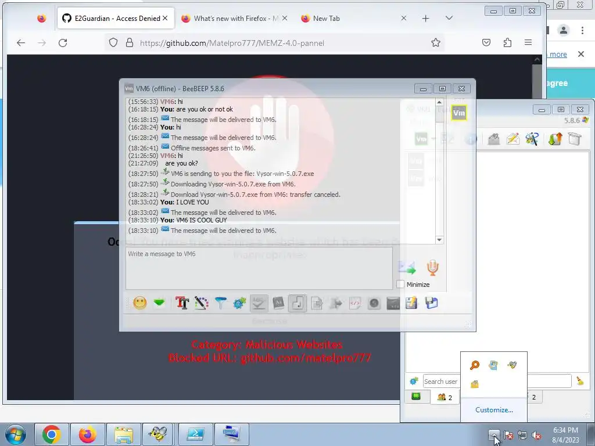Click the yellow-bordered Vm avatar in chat window
The height and width of the screenshot is (446, 595).
[x=459, y=113]
